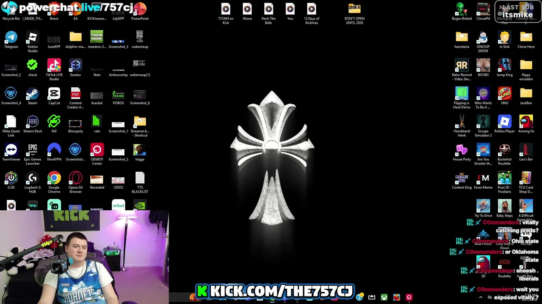542x304 pixels.
Task: Launch NordVPN from the desktop
Action: [x=54, y=152]
